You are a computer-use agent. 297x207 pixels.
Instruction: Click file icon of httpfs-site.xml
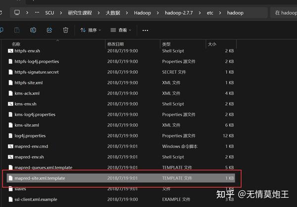(x=10, y=83)
